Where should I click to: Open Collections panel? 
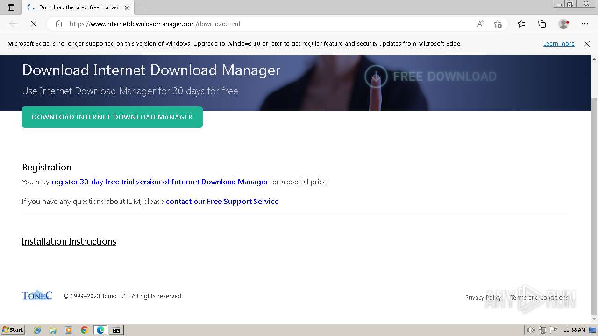pos(542,24)
